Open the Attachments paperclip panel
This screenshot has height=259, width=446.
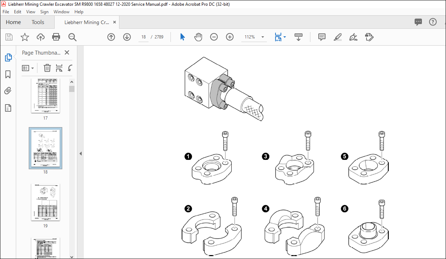coord(8,91)
